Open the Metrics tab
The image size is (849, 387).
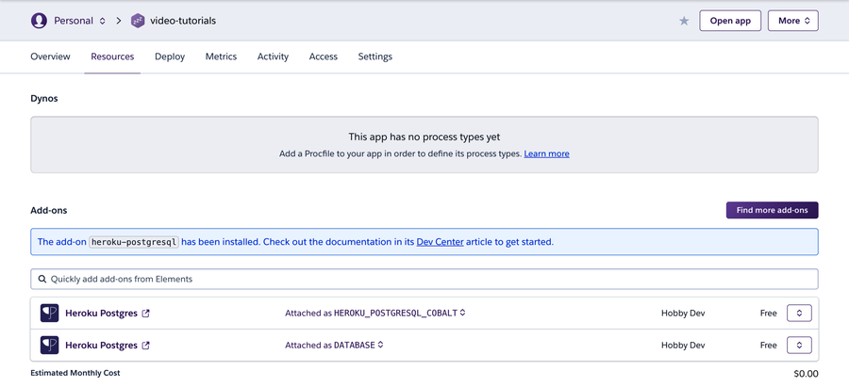pos(221,56)
